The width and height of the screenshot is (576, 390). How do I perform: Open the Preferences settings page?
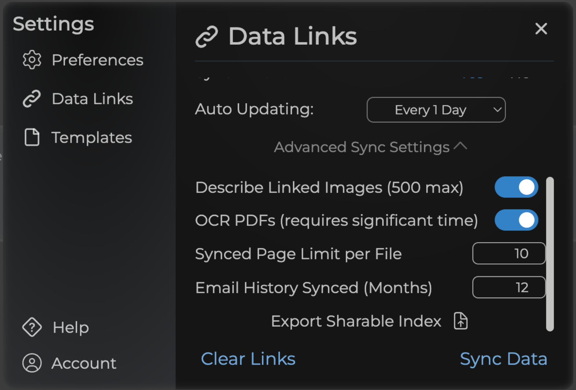97,60
